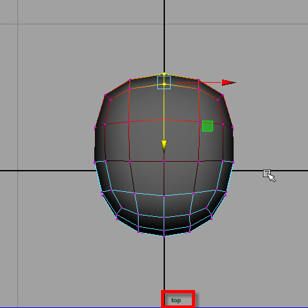Select the far-left vertex where cyan edges begin
This screenshot has width=308, height=308.
[95, 162]
